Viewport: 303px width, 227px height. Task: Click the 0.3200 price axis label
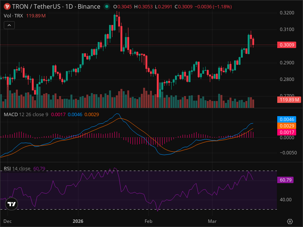click(287, 13)
